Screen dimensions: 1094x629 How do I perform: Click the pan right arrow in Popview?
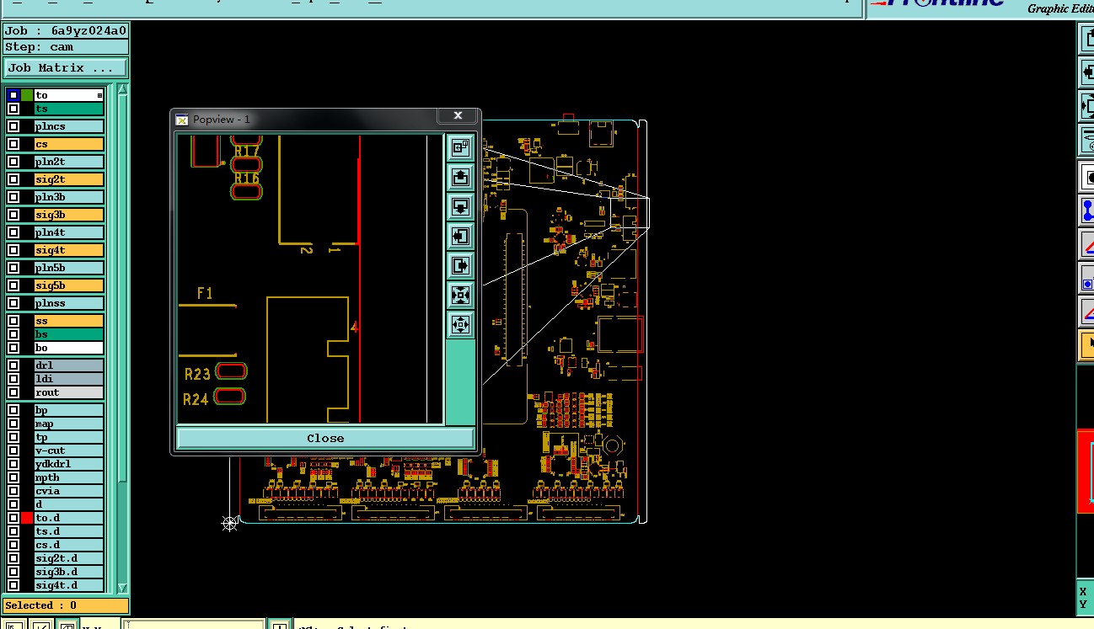pyautogui.click(x=460, y=265)
